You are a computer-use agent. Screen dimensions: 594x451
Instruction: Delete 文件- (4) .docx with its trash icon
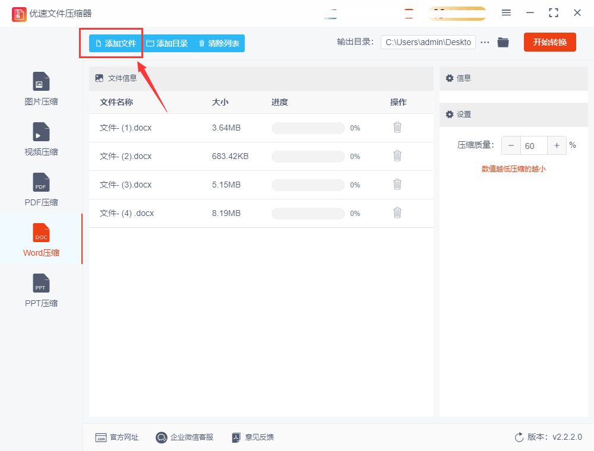(x=397, y=213)
